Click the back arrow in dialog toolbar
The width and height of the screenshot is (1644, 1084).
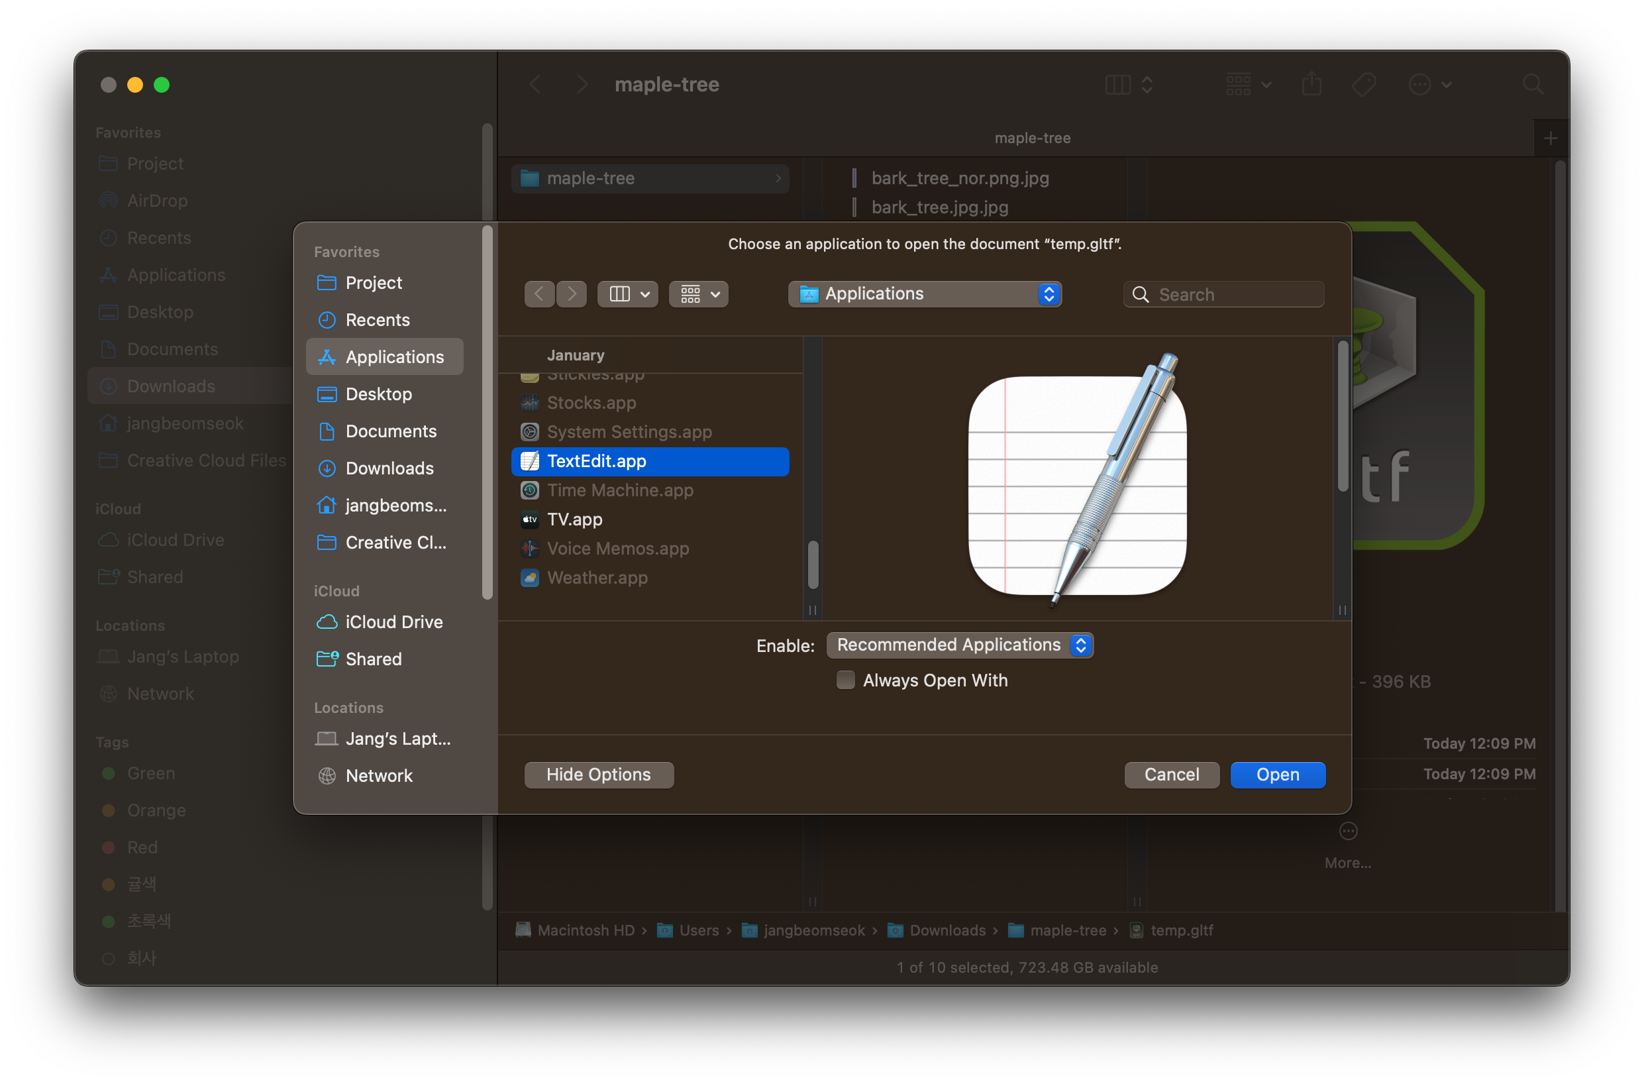coord(539,294)
